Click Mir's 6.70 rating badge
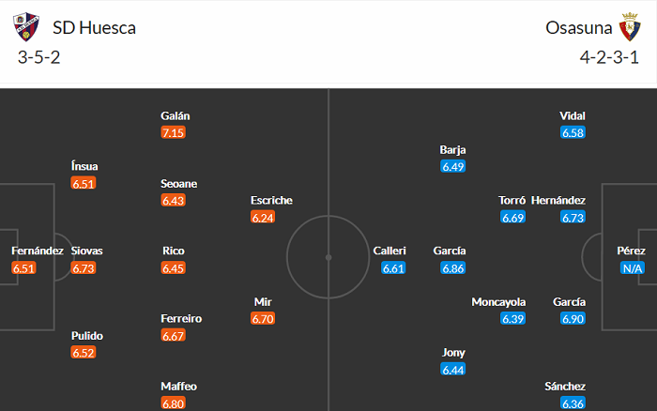 point(263,319)
